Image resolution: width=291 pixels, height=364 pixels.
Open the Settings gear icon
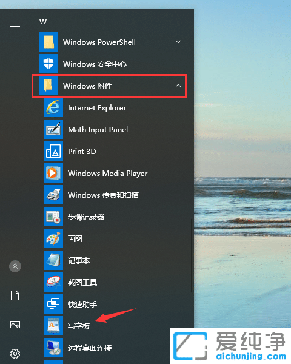pos(15,354)
